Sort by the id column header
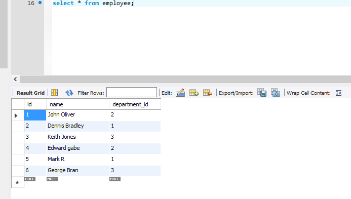Screen dimensions: 351x199 [x=35, y=104]
